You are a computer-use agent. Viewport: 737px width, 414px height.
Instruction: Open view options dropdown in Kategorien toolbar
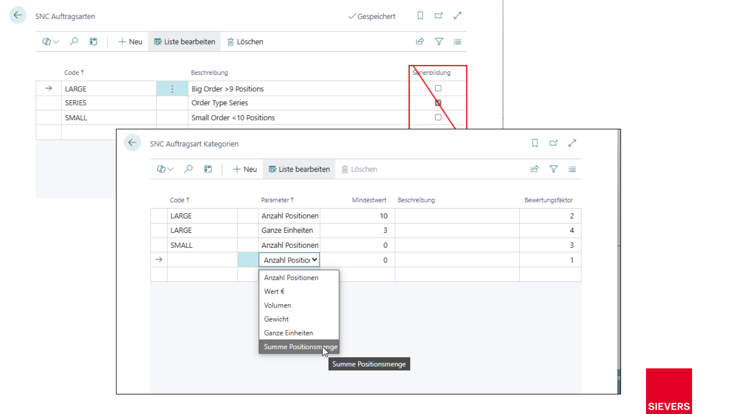(165, 169)
